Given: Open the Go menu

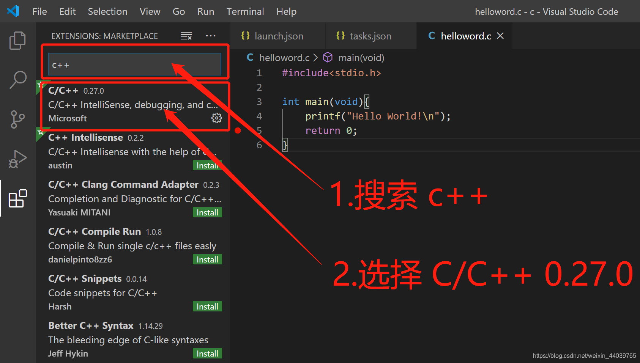Looking at the screenshot, I should 179,11.
